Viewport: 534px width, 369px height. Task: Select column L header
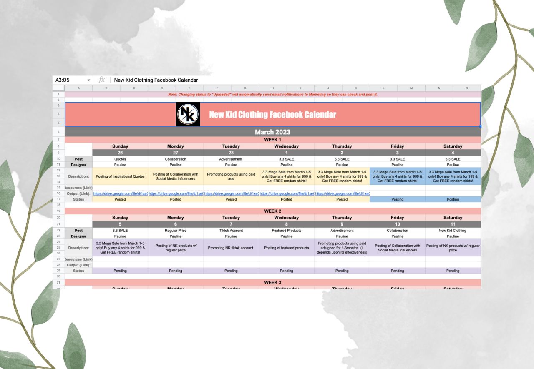tap(383, 88)
